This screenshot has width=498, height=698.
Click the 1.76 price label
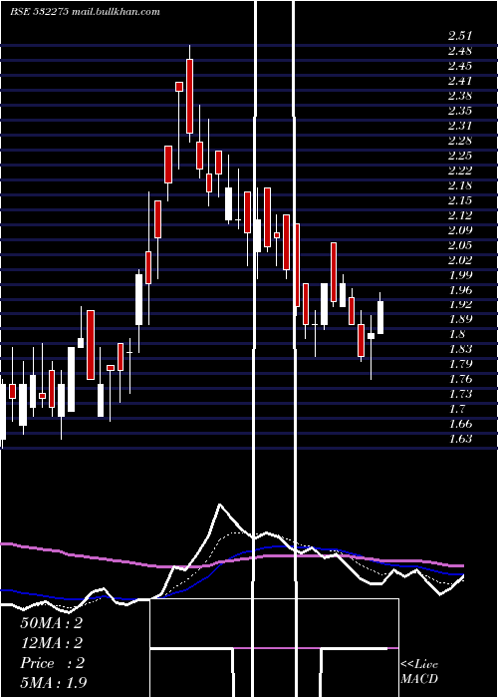pos(460,379)
